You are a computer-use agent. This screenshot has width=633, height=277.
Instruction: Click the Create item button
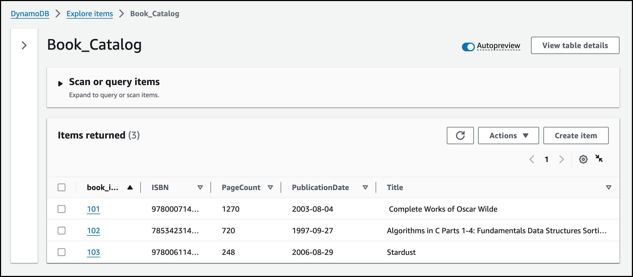coord(576,136)
